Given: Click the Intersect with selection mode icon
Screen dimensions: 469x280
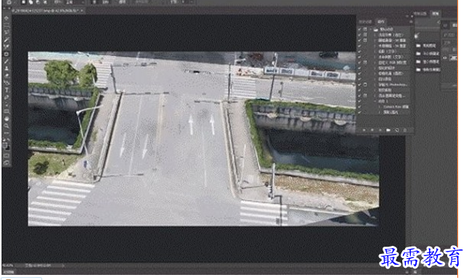Looking at the screenshot, I should pos(44,2).
